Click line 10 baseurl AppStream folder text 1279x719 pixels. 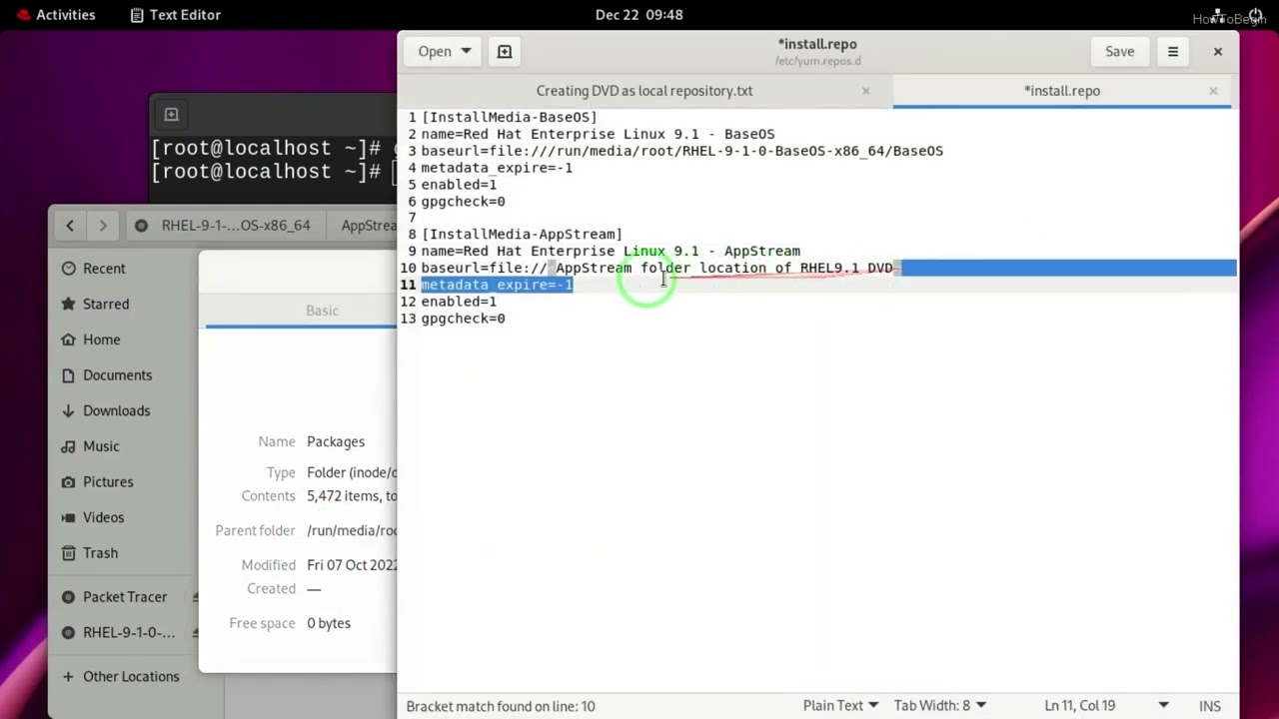click(x=656, y=268)
